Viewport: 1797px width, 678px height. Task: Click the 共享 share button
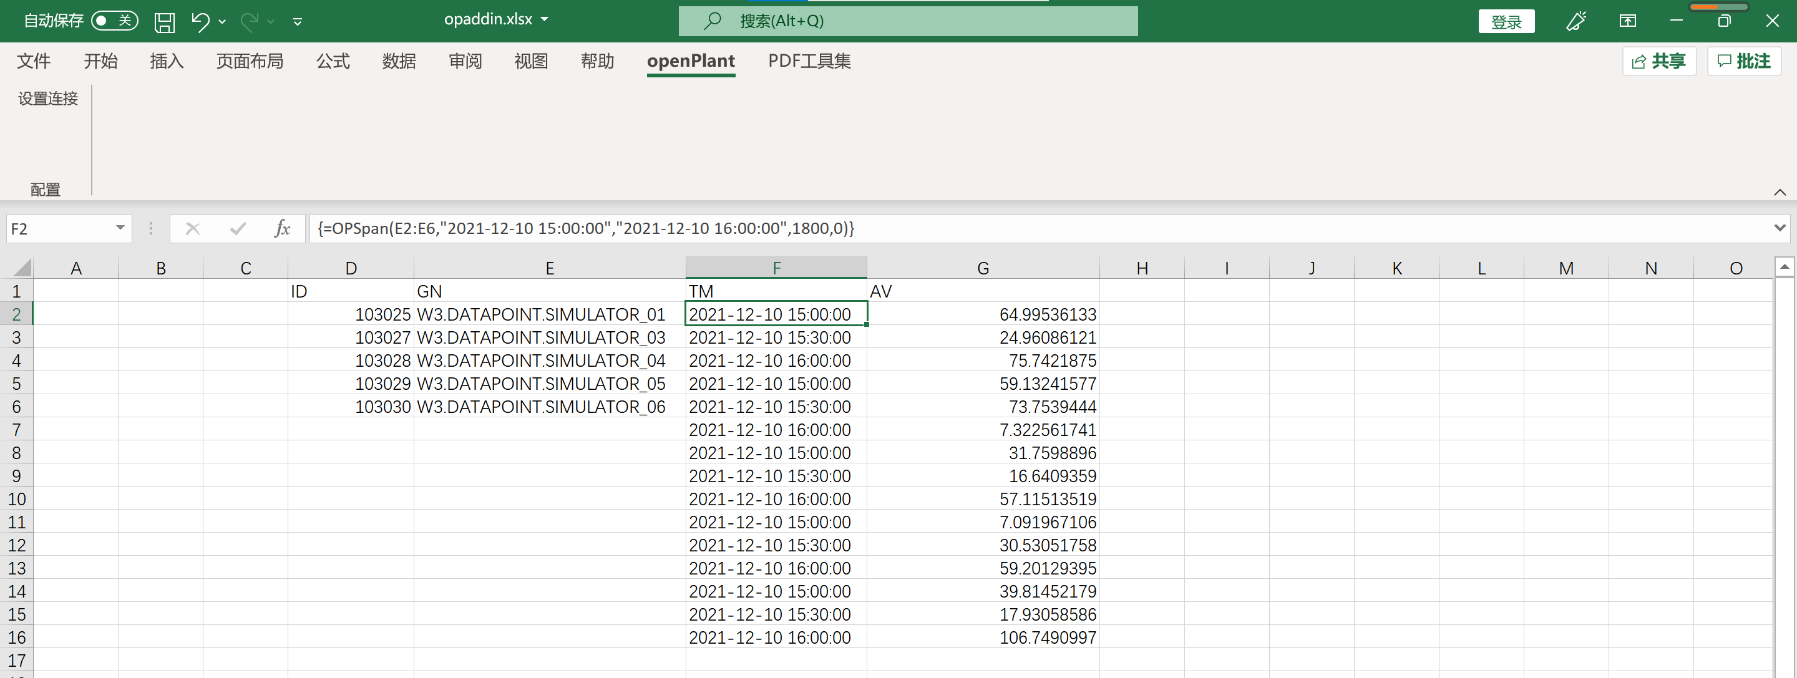coord(1659,61)
